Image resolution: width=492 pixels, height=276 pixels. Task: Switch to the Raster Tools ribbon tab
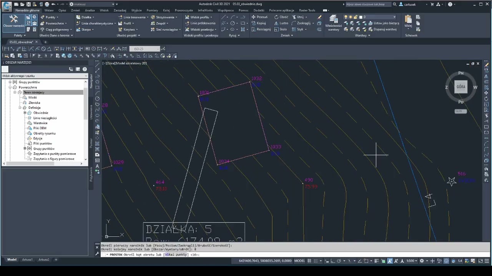[307, 10]
